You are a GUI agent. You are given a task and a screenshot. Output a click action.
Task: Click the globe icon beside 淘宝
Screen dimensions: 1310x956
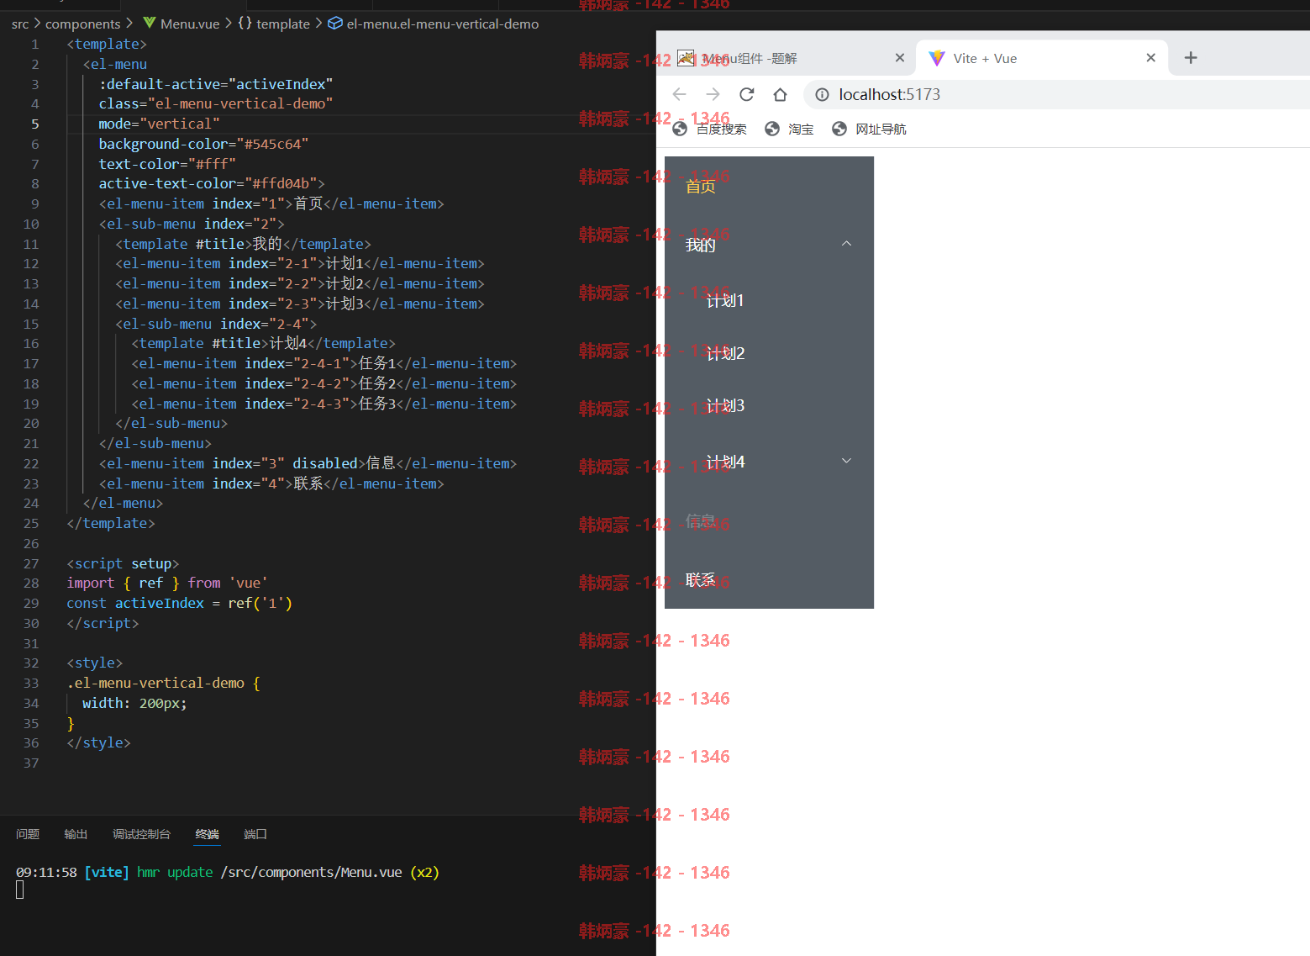click(x=772, y=129)
